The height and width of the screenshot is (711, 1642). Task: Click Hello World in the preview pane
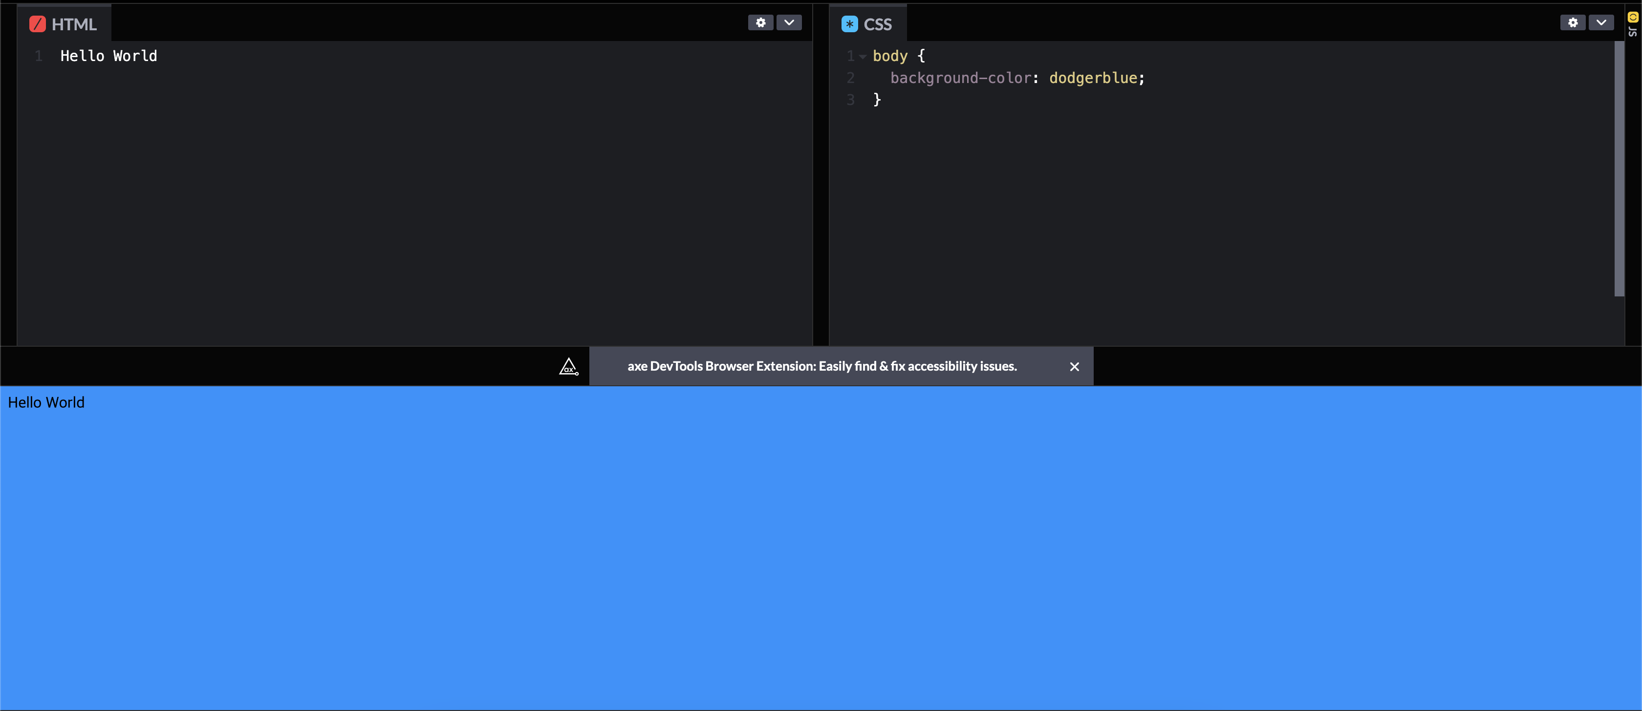[46, 403]
